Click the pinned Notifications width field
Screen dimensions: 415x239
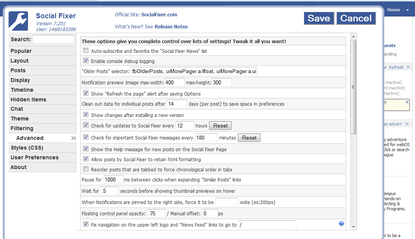coord(227,202)
